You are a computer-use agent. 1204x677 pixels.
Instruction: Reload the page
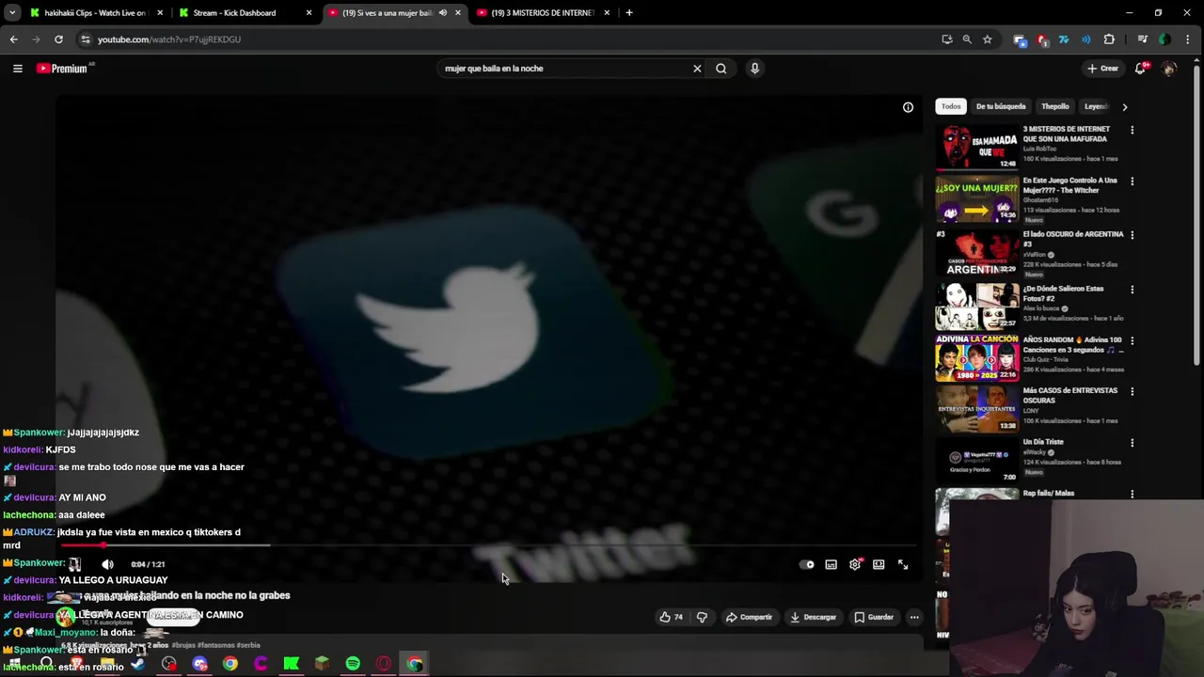pyautogui.click(x=58, y=39)
